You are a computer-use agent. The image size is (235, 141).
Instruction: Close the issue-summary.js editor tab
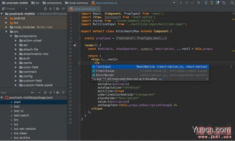pyautogui.click(x=98, y=9)
